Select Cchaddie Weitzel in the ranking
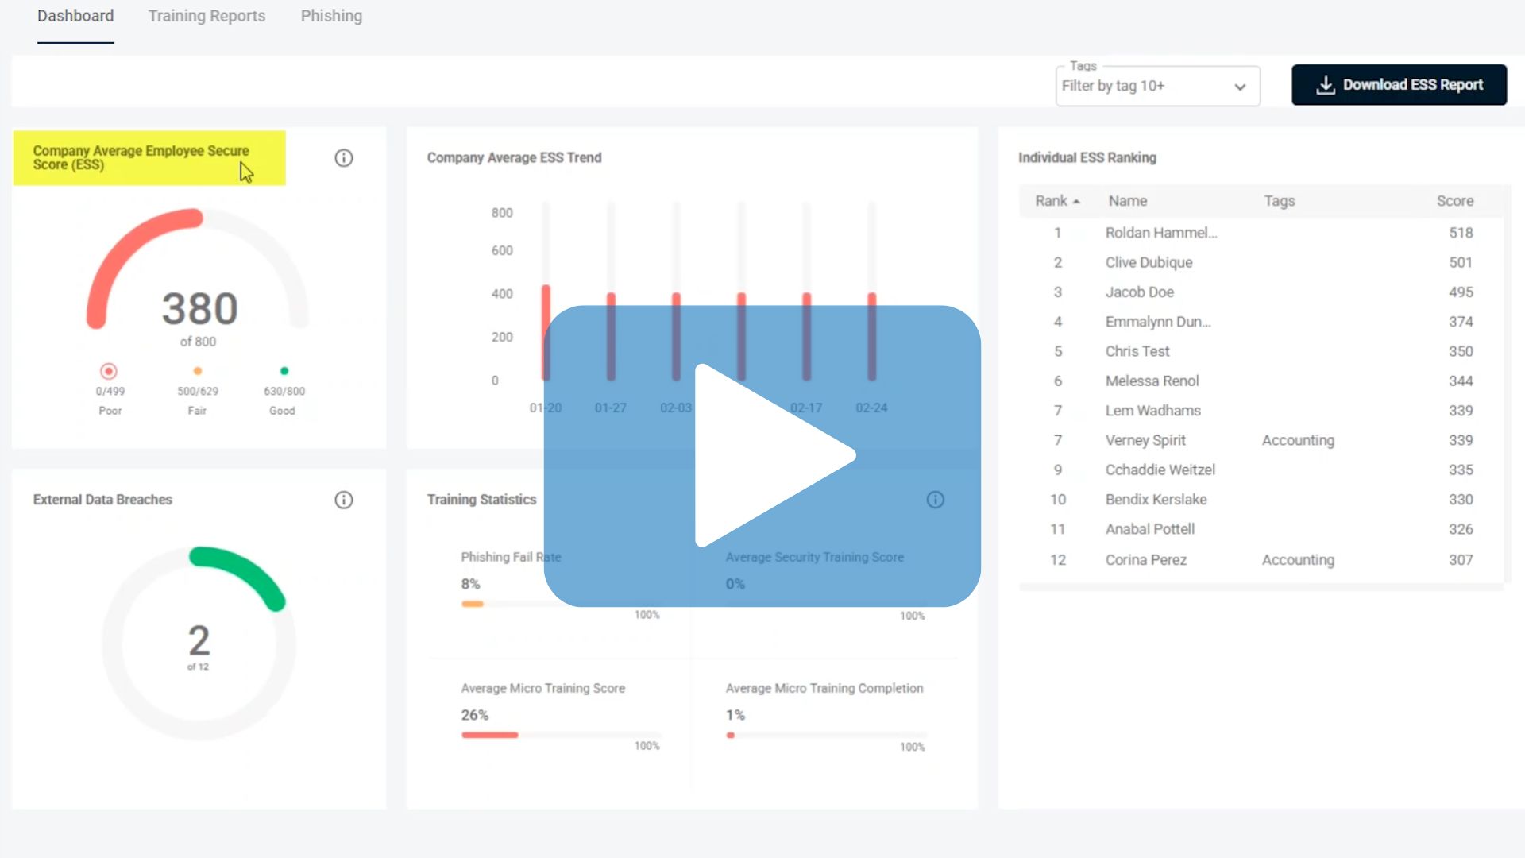The height and width of the screenshot is (858, 1525). coord(1160,470)
